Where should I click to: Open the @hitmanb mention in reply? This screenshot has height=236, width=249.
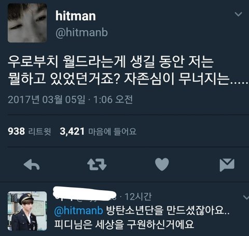[79, 211]
